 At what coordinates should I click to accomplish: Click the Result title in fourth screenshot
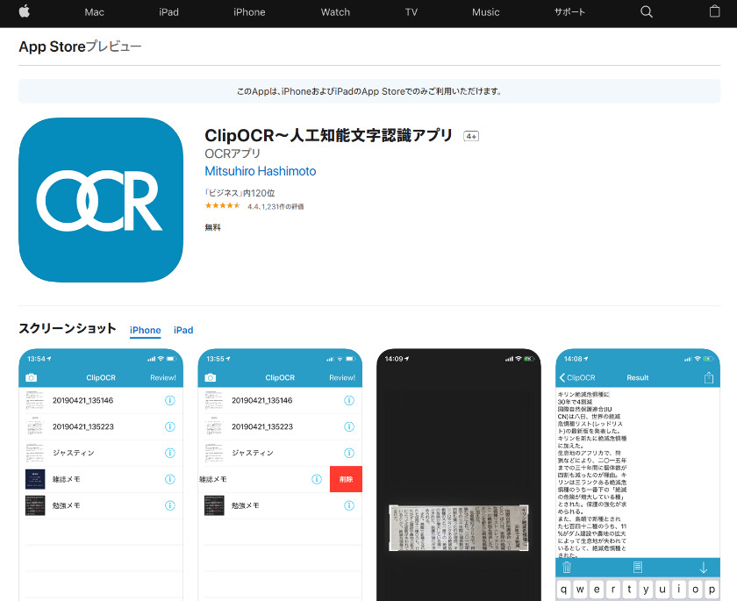637,377
